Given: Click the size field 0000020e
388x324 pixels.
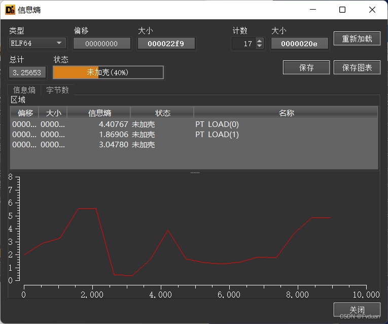Looking at the screenshot, I should [x=299, y=44].
